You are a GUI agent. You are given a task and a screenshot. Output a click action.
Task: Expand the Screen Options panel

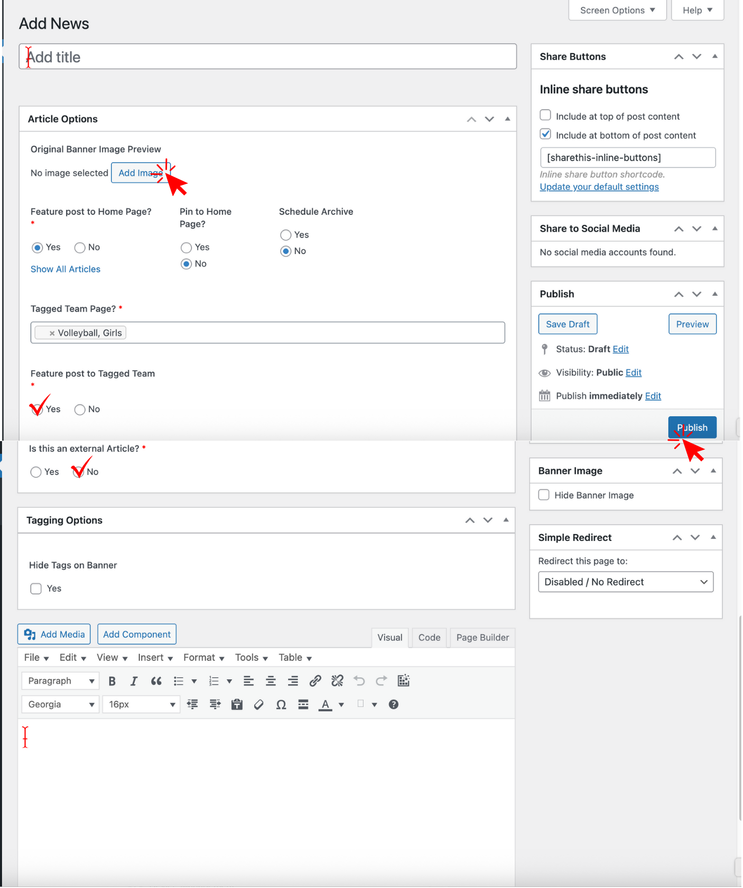(617, 11)
